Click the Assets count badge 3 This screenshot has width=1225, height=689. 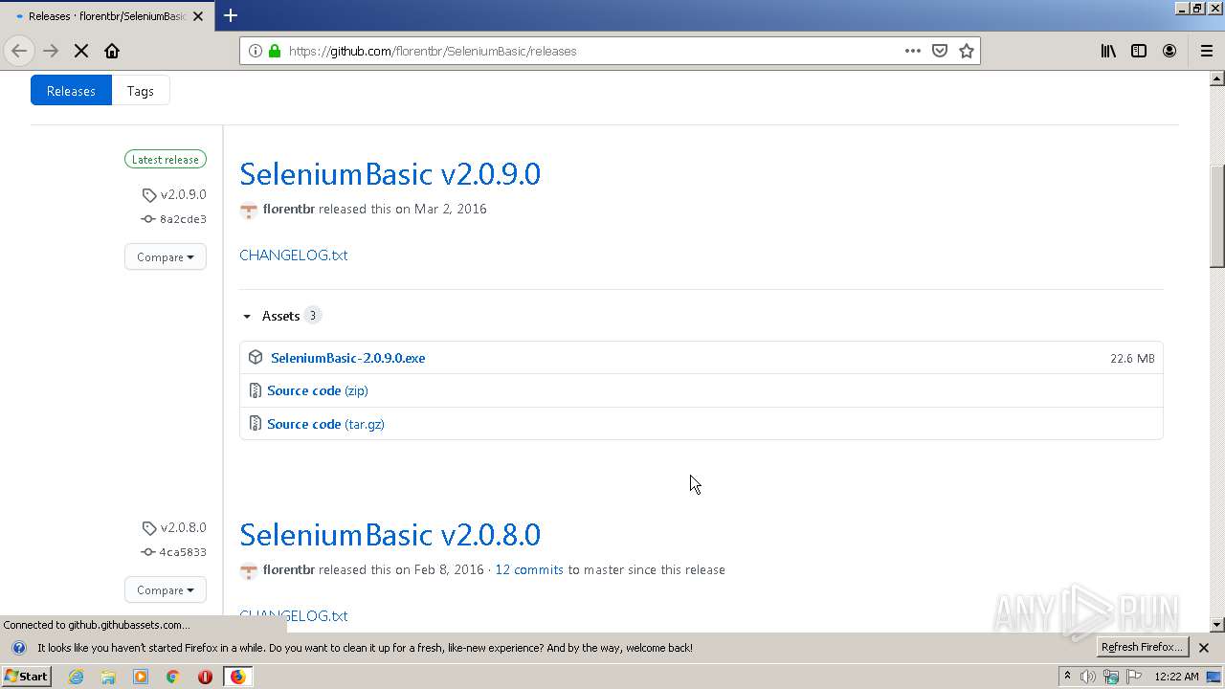(312, 316)
